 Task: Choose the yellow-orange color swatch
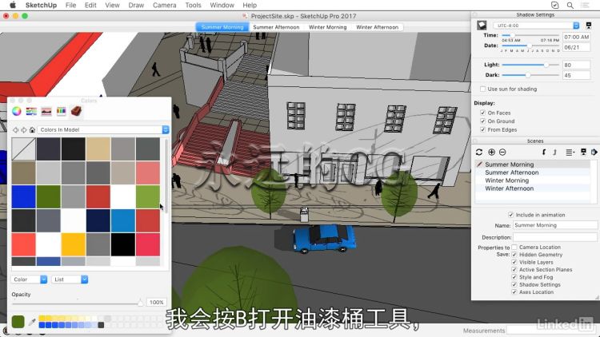pyautogui.click(x=73, y=244)
